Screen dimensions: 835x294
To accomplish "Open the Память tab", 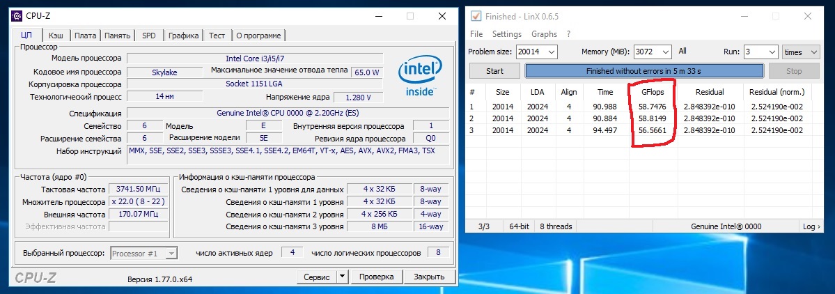I will point(117,36).
